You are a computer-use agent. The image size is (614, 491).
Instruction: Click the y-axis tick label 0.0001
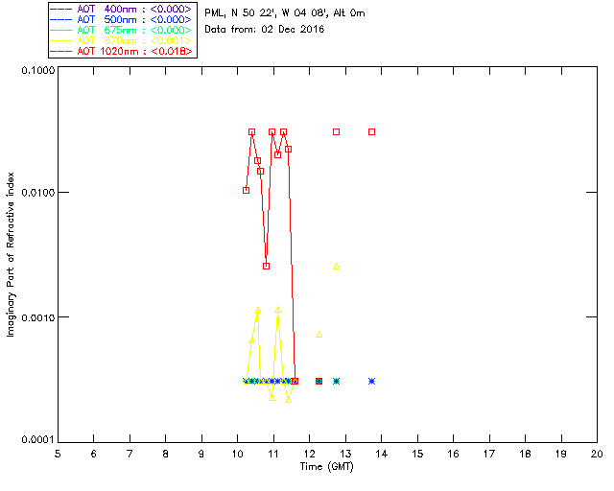tap(37, 440)
